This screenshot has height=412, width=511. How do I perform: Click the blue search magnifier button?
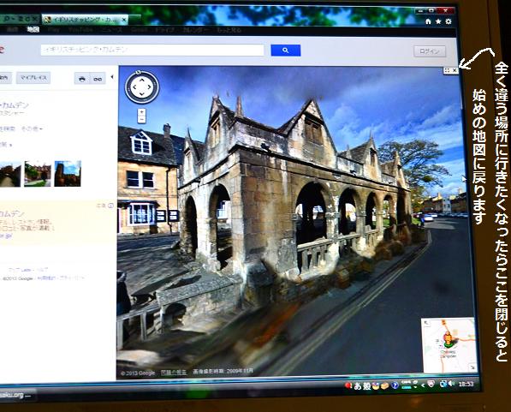[286, 51]
